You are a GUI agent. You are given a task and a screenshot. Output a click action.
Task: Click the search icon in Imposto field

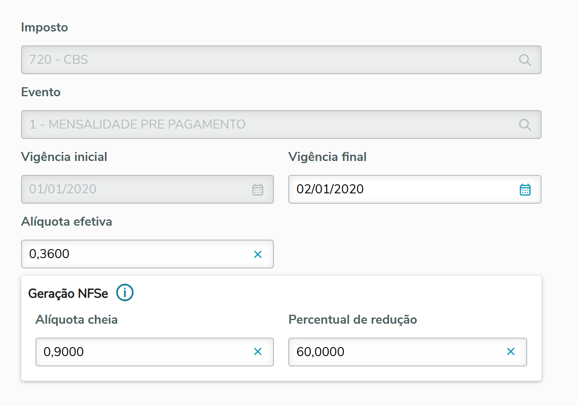pos(525,60)
